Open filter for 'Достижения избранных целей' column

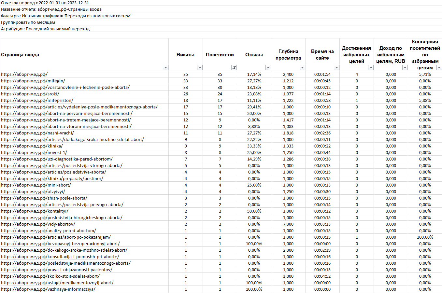[371, 68]
